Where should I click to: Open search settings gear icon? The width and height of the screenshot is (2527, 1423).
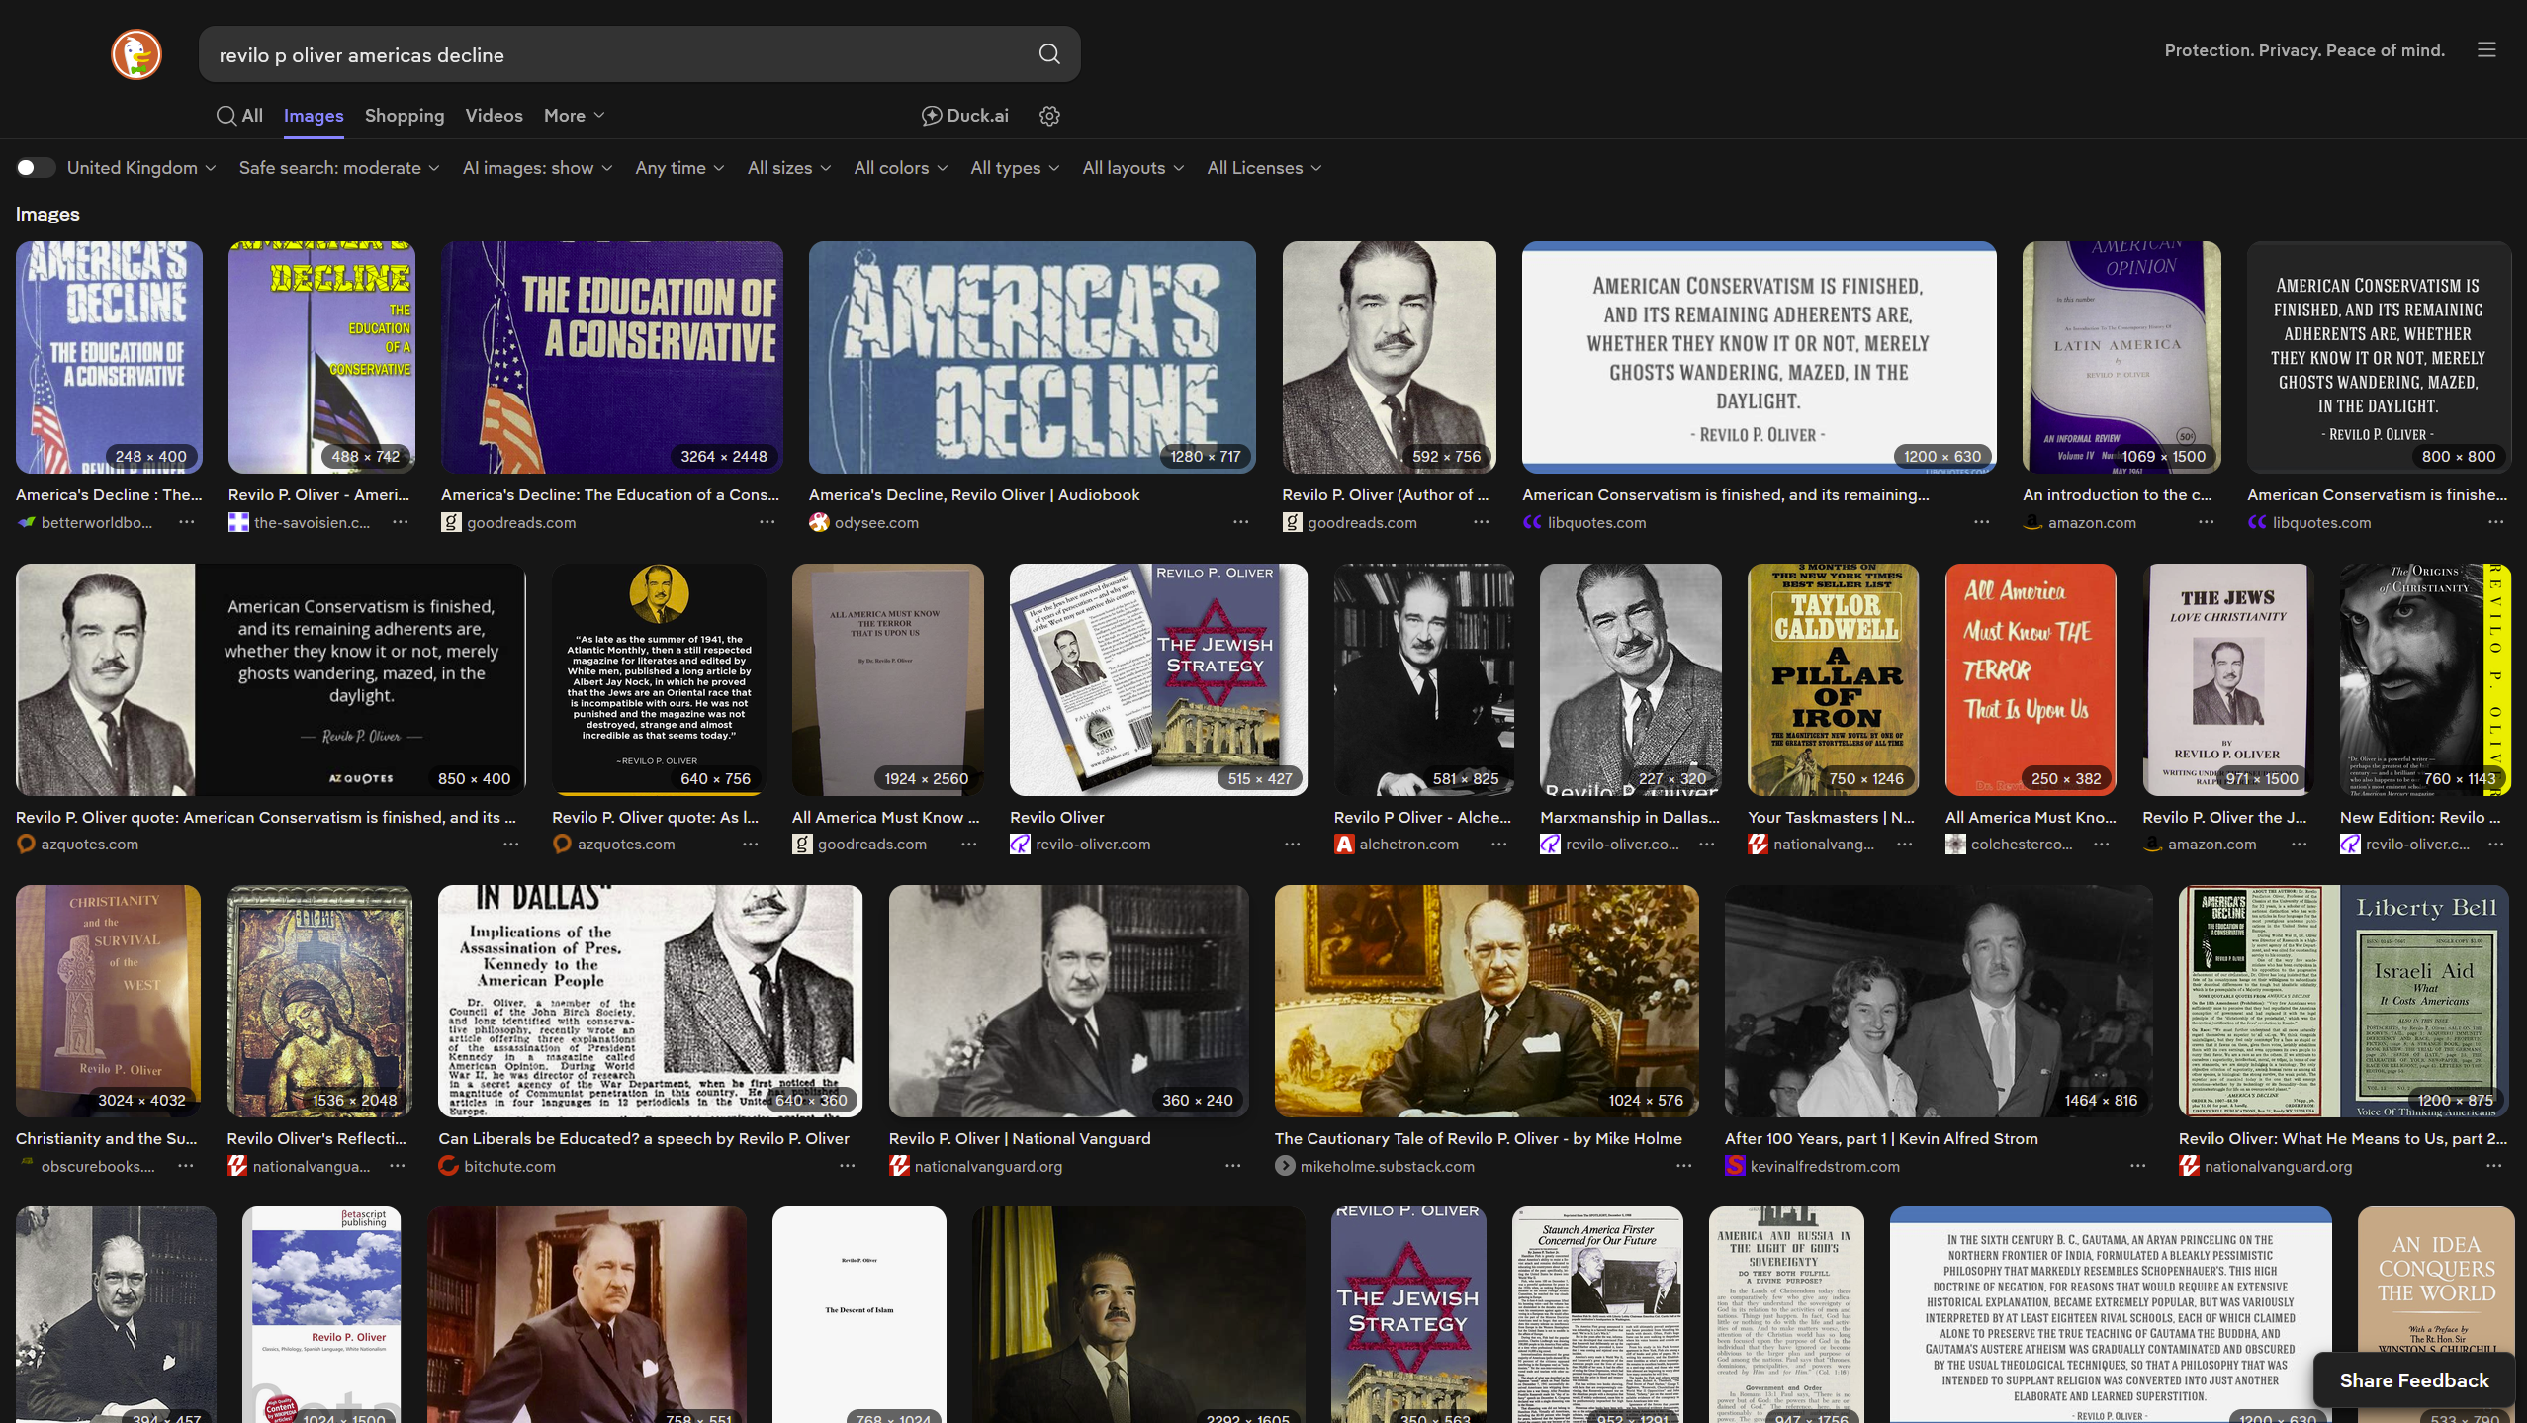tap(1049, 116)
